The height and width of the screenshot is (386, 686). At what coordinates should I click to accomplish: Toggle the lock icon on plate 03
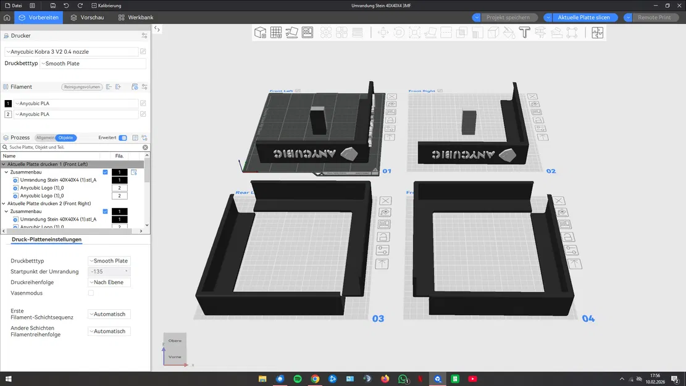click(x=383, y=237)
